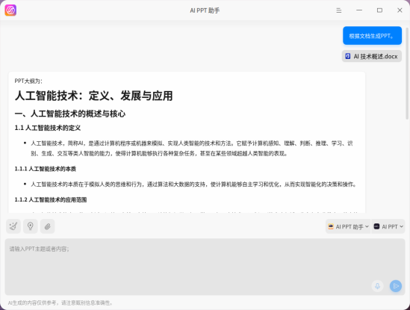Screen dimensions: 410x310
Task: Expand the AI PPT model dropdown
Action: coord(388,226)
